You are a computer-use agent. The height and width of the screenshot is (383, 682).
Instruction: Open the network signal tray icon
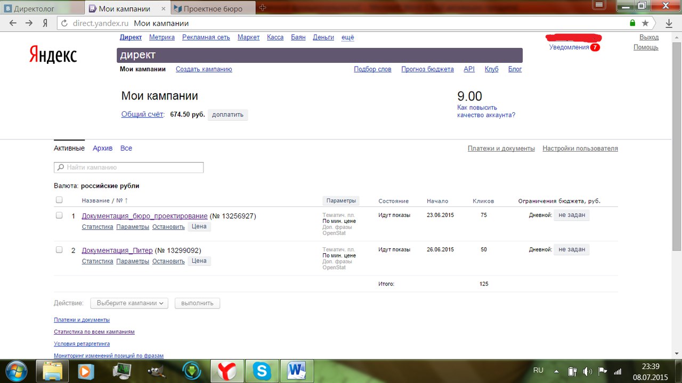pyautogui.click(x=618, y=371)
